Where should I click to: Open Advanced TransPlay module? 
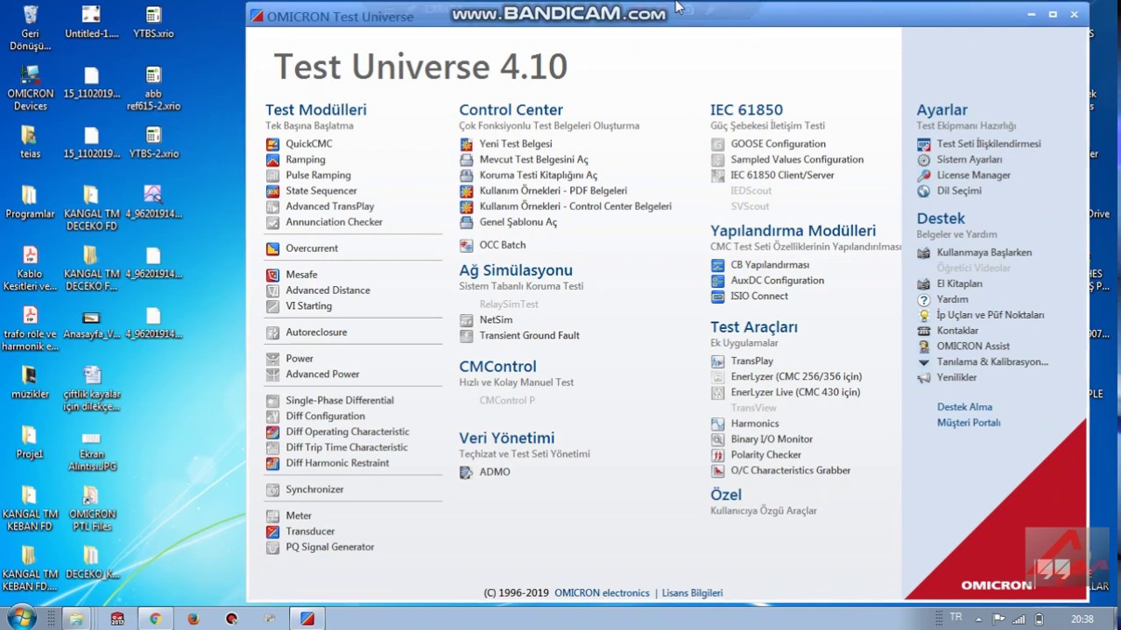click(329, 206)
